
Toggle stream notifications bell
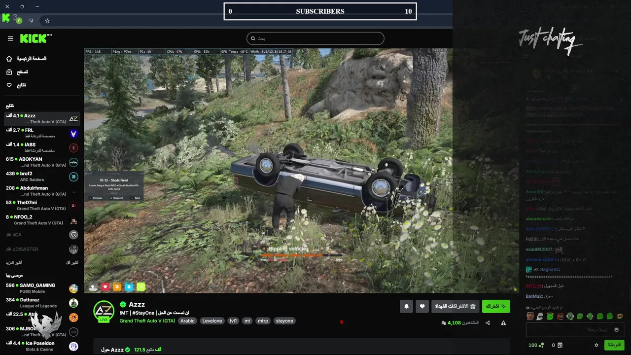(406, 306)
